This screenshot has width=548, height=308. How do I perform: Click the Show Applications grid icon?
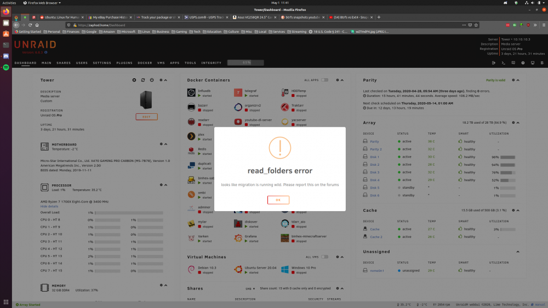click(x=6, y=302)
